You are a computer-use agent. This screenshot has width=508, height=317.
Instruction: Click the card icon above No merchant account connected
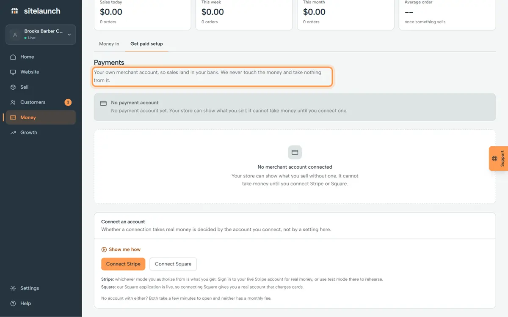pos(295,153)
